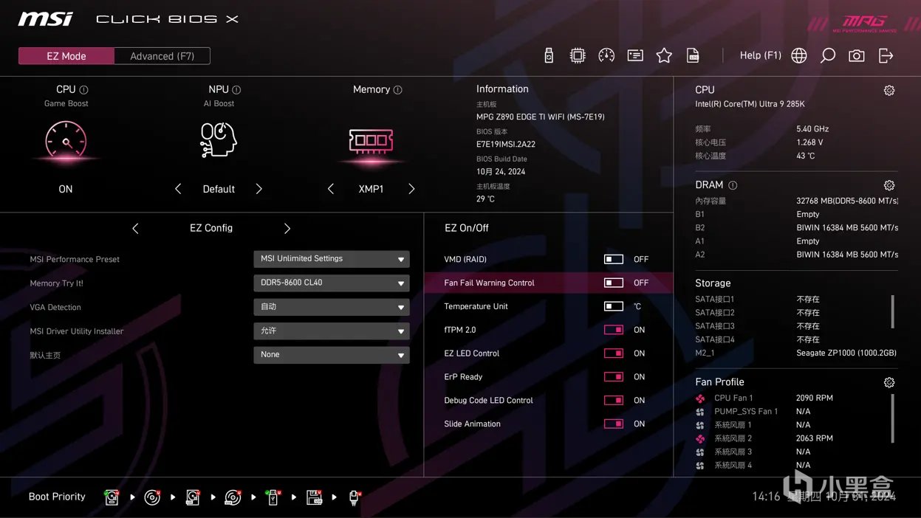Open Favorites star icon
The image size is (921, 518).
[664, 55]
